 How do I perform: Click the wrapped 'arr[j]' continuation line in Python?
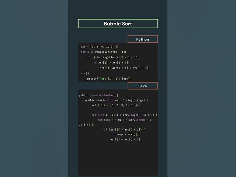[86, 73]
